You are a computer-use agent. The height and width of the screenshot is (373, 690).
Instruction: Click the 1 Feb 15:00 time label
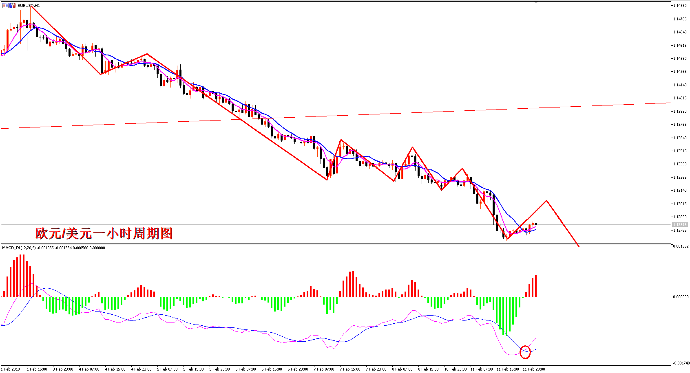pos(37,369)
